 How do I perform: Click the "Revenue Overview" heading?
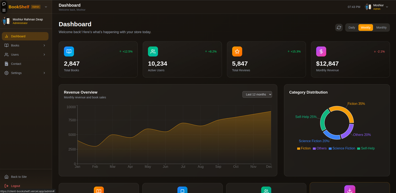pyautogui.click(x=81, y=92)
